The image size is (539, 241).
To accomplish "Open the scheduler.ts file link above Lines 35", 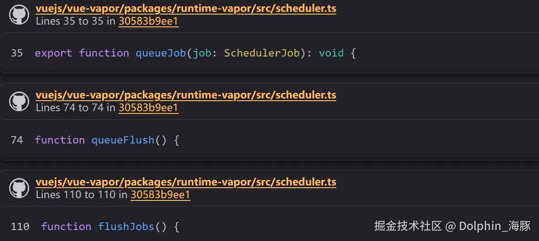I will (x=186, y=9).
